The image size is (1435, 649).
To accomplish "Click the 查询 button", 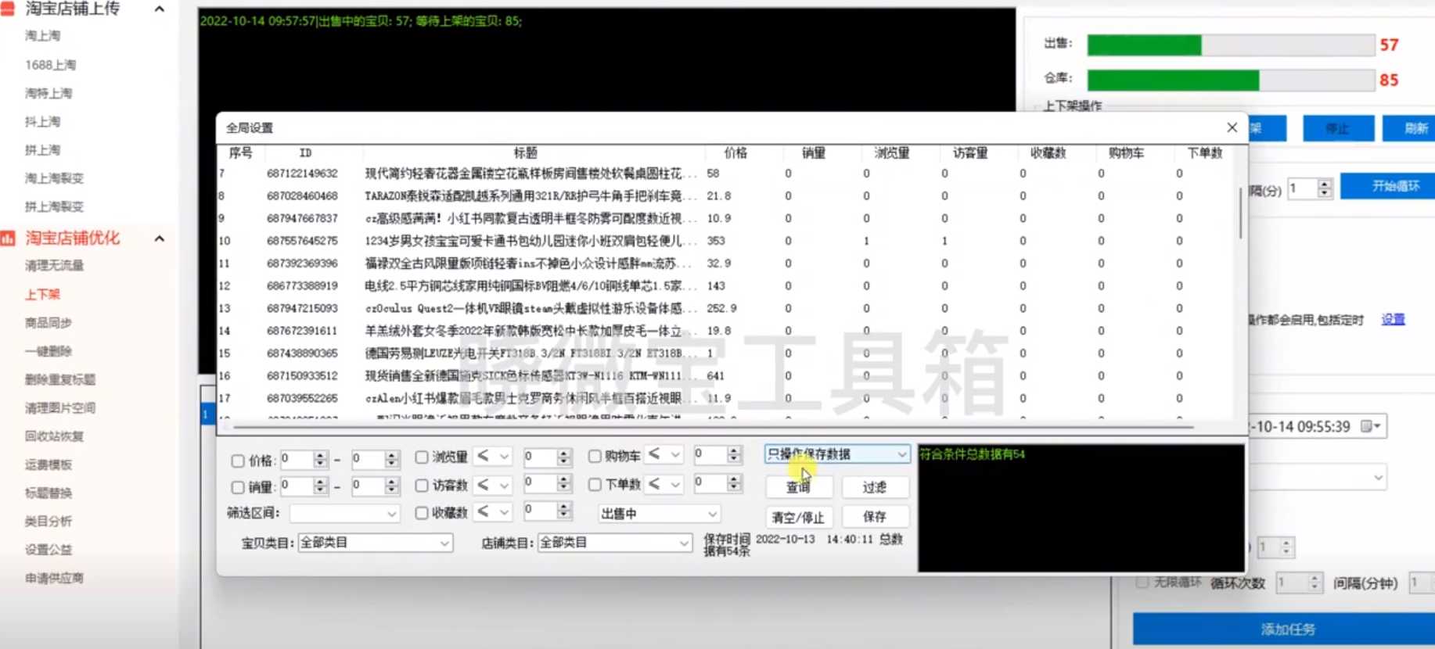I will click(798, 487).
